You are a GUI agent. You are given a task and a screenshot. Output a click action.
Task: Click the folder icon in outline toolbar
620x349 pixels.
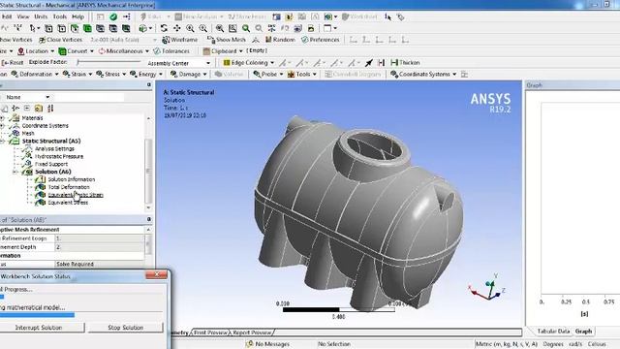[39, 108]
